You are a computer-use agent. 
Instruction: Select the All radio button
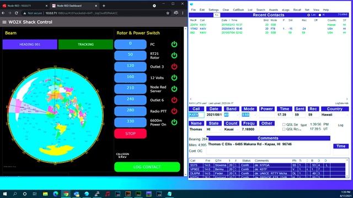[x=320, y=15]
